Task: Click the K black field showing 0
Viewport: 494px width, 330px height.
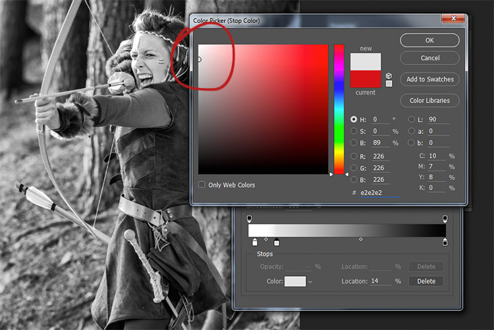Action: click(437, 188)
